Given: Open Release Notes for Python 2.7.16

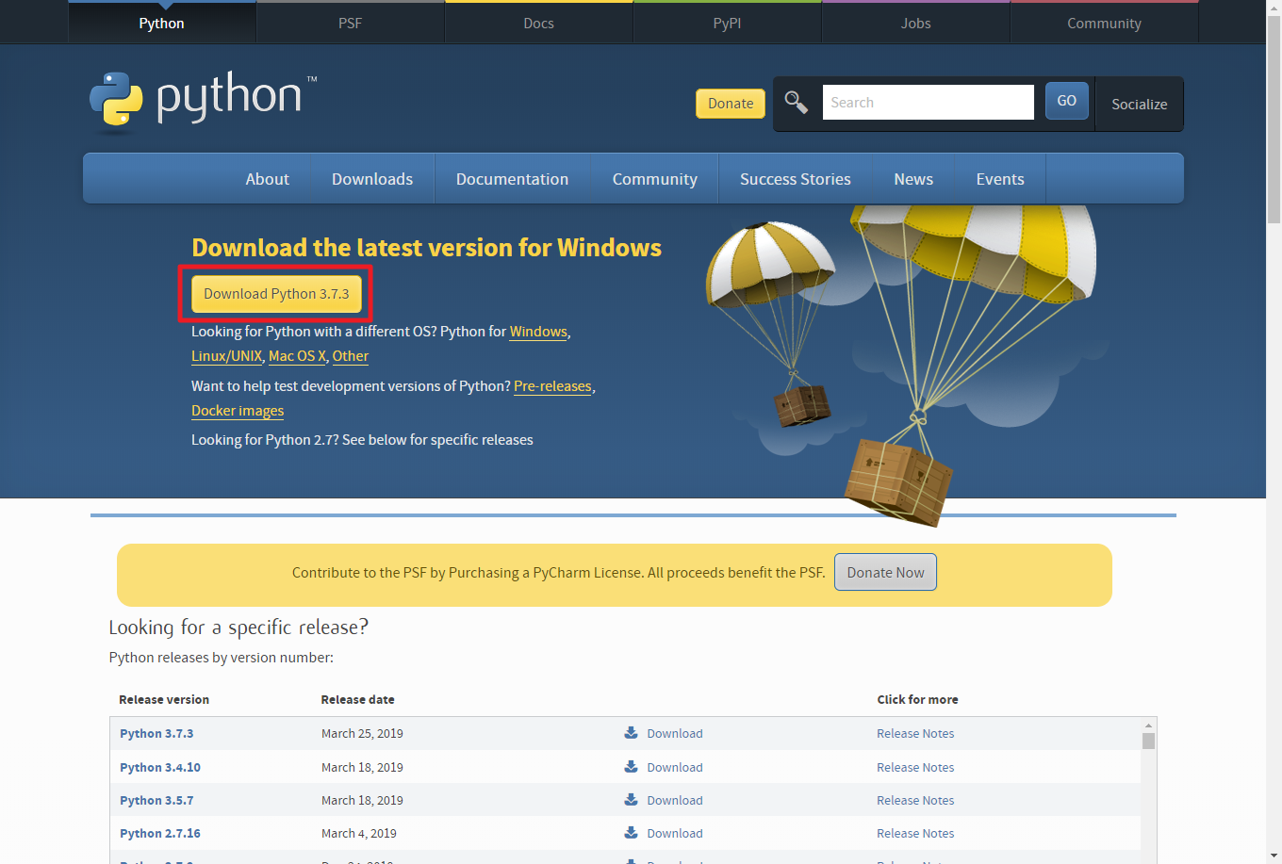Looking at the screenshot, I should [x=915, y=833].
